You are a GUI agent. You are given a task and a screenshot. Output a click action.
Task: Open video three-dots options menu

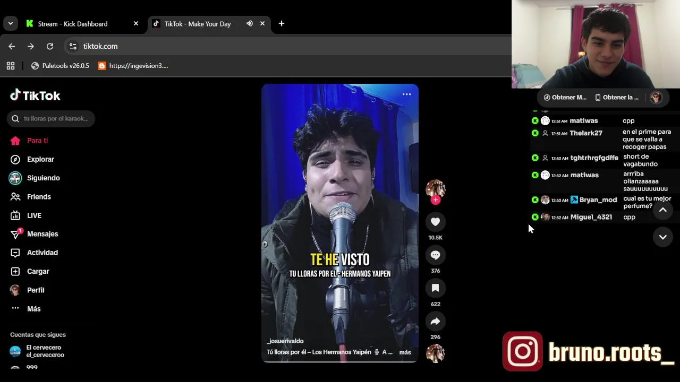point(406,94)
